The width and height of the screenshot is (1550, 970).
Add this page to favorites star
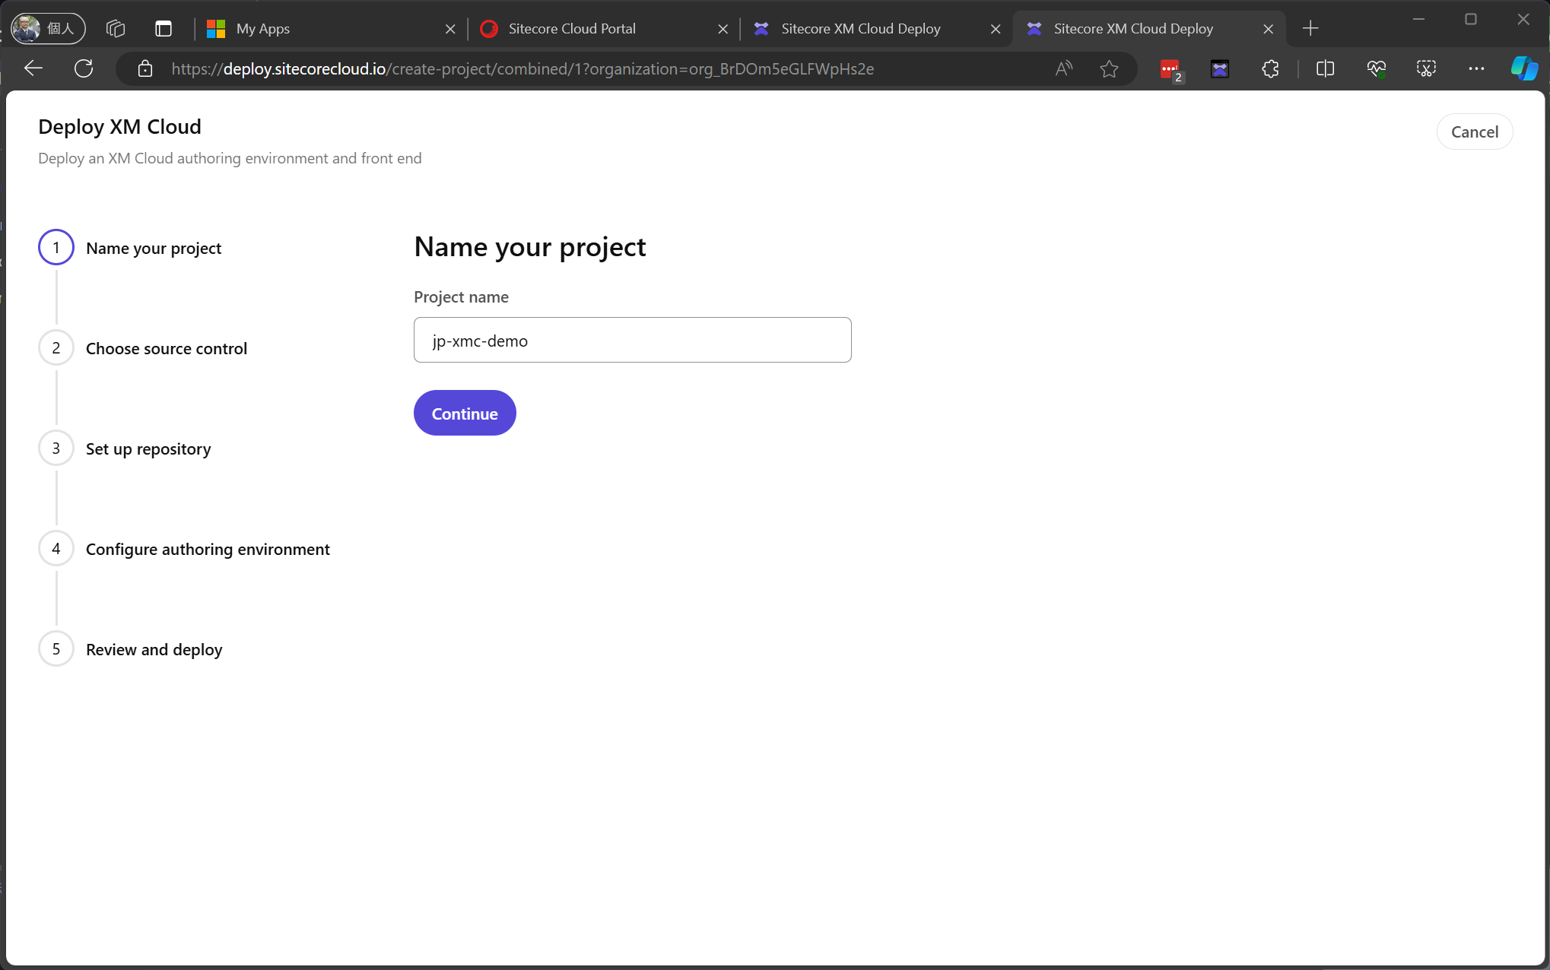tap(1109, 69)
